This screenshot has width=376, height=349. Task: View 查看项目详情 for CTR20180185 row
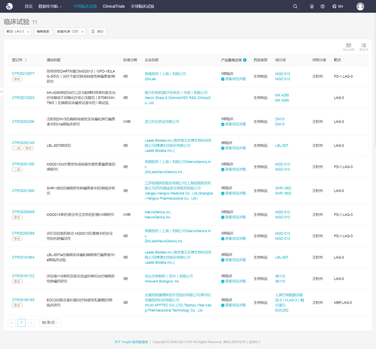pyautogui.click(x=233, y=305)
